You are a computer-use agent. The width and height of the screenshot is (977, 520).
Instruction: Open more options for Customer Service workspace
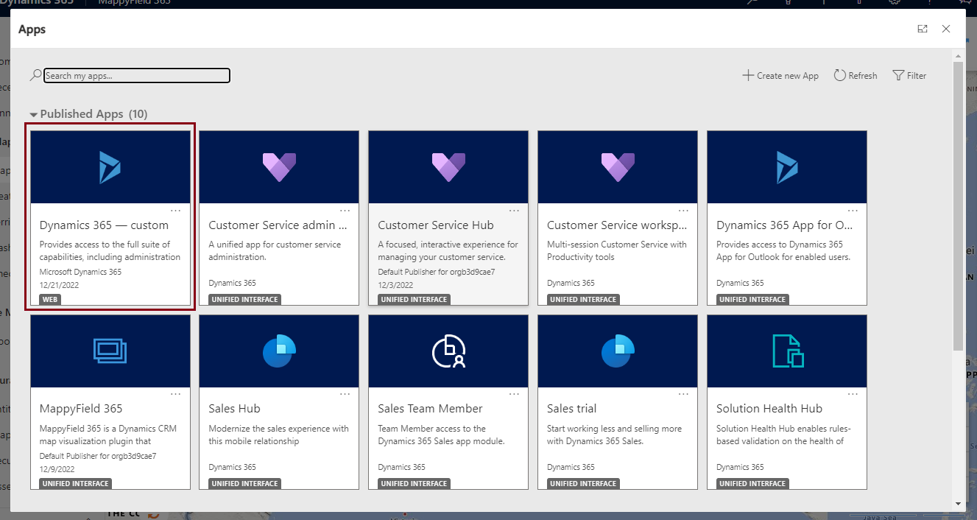click(683, 211)
